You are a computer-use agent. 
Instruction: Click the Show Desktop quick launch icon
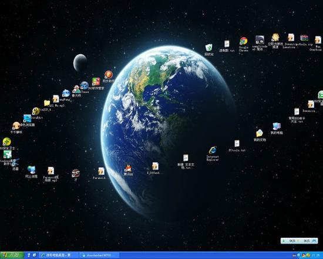[x=35, y=255]
